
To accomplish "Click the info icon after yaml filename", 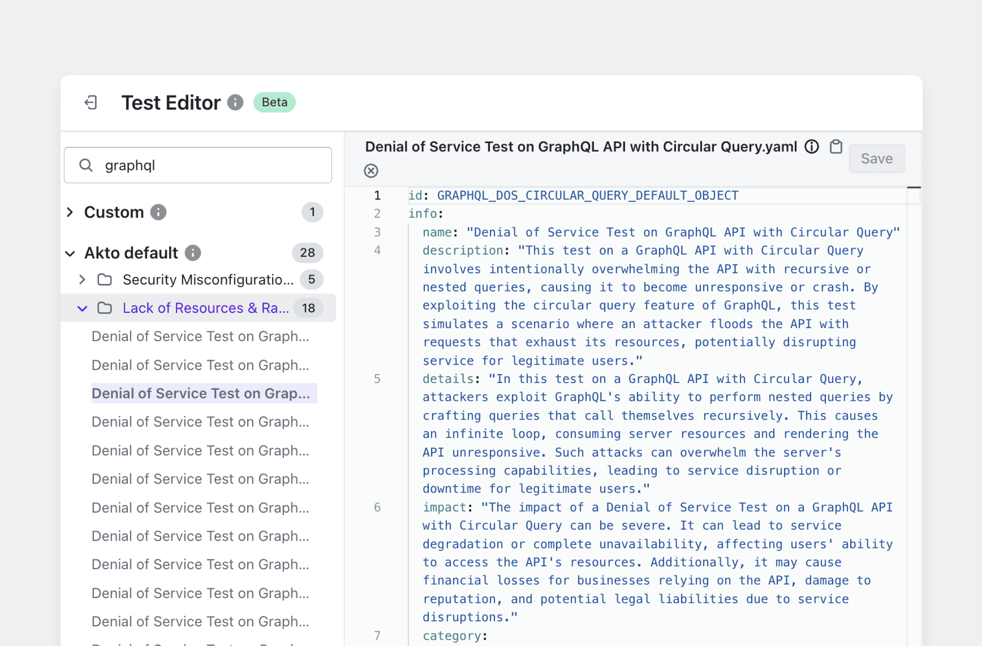I will coord(811,147).
